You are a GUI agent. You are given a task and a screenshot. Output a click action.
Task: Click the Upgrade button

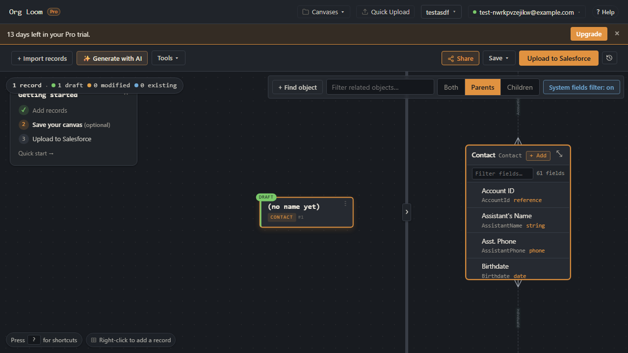[x=589, y=34]
